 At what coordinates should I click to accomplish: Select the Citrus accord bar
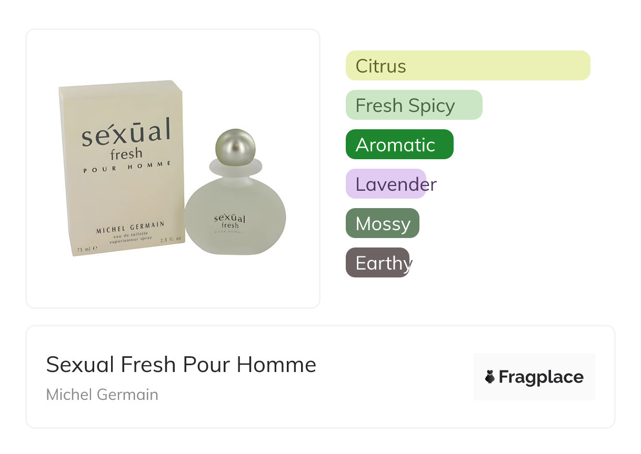pos(467,66)
